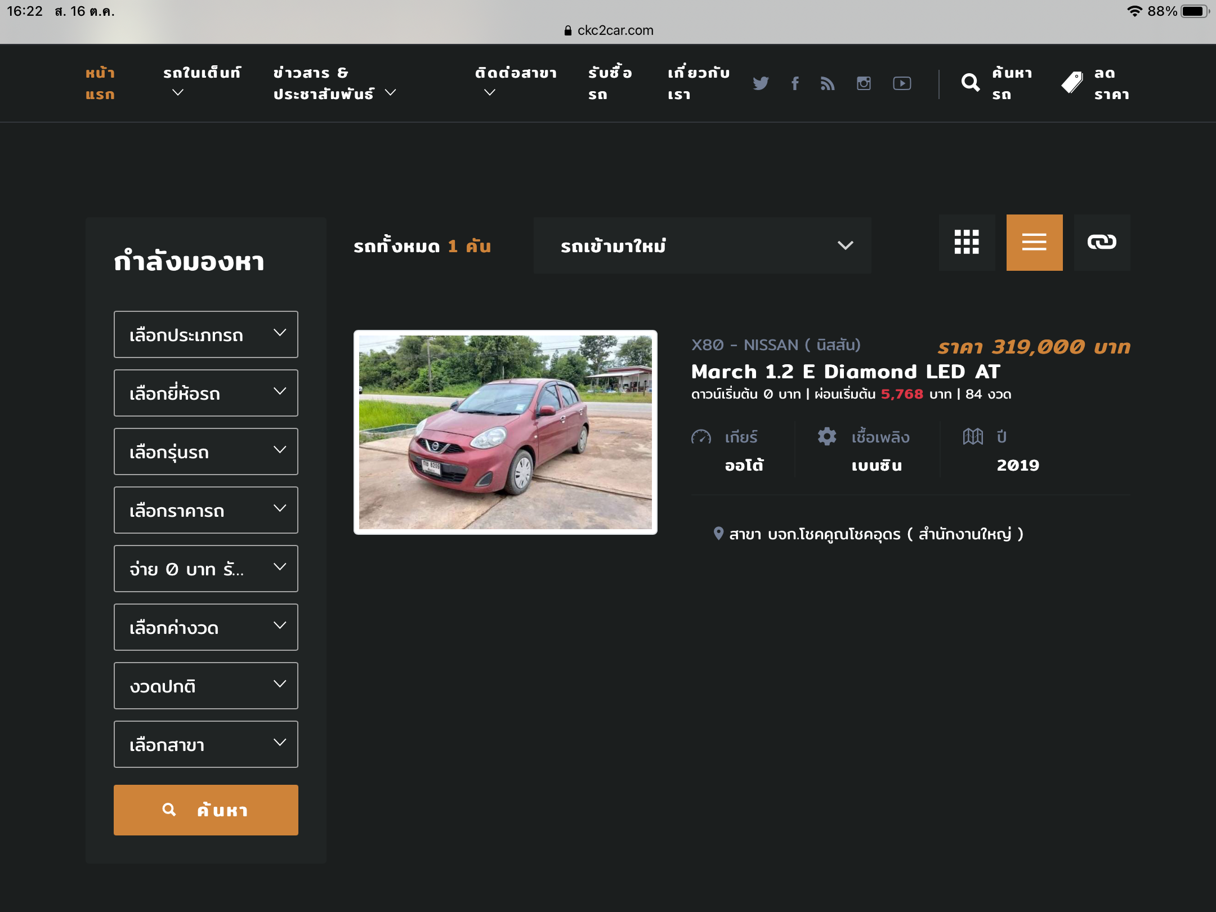Click the Instagram icon
Image resolution: width=1216 pixels, height=912 pixels.
click(x=864, y=83)
